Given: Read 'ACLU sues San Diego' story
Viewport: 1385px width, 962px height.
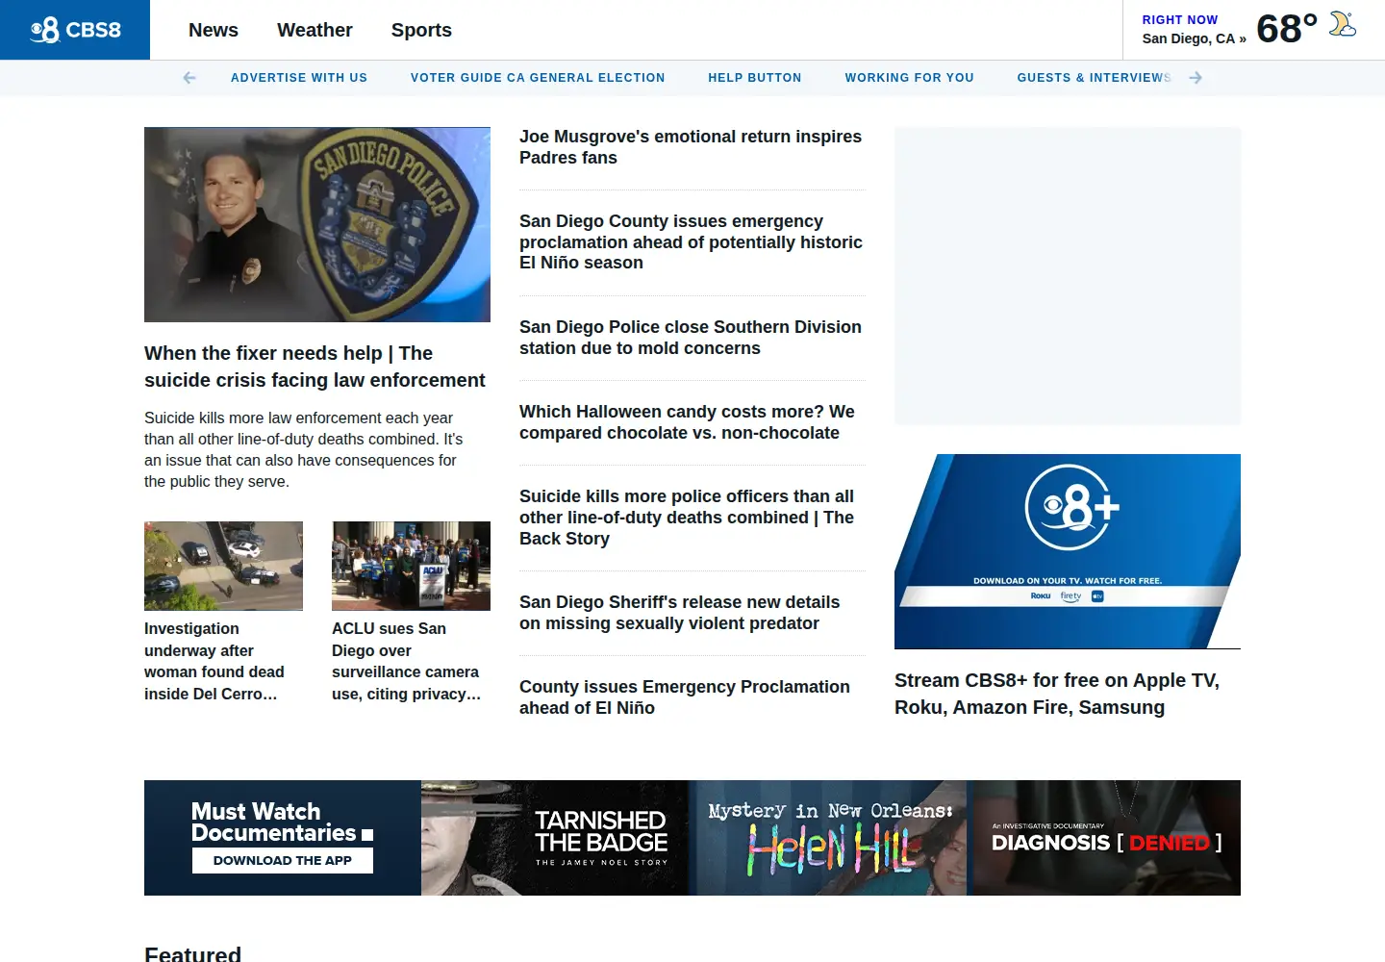Looking at the screenshot, I should 406,661.
